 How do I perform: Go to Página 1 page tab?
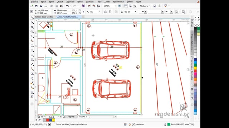click(72, 117)
